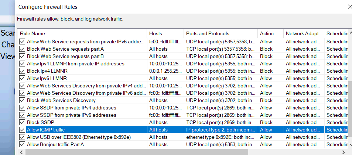Uncheck the Allow IGMP traffic rule checkbox
352x155 pixels.
click(23, 130)
